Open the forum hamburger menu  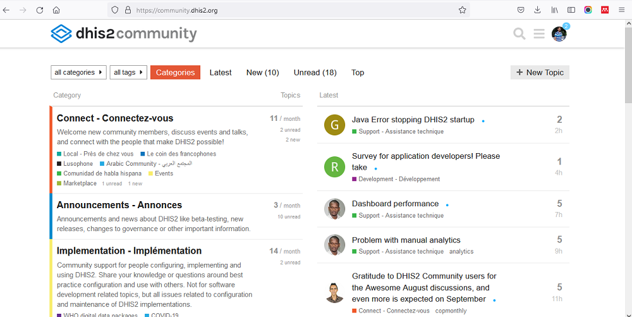point(539,34)
